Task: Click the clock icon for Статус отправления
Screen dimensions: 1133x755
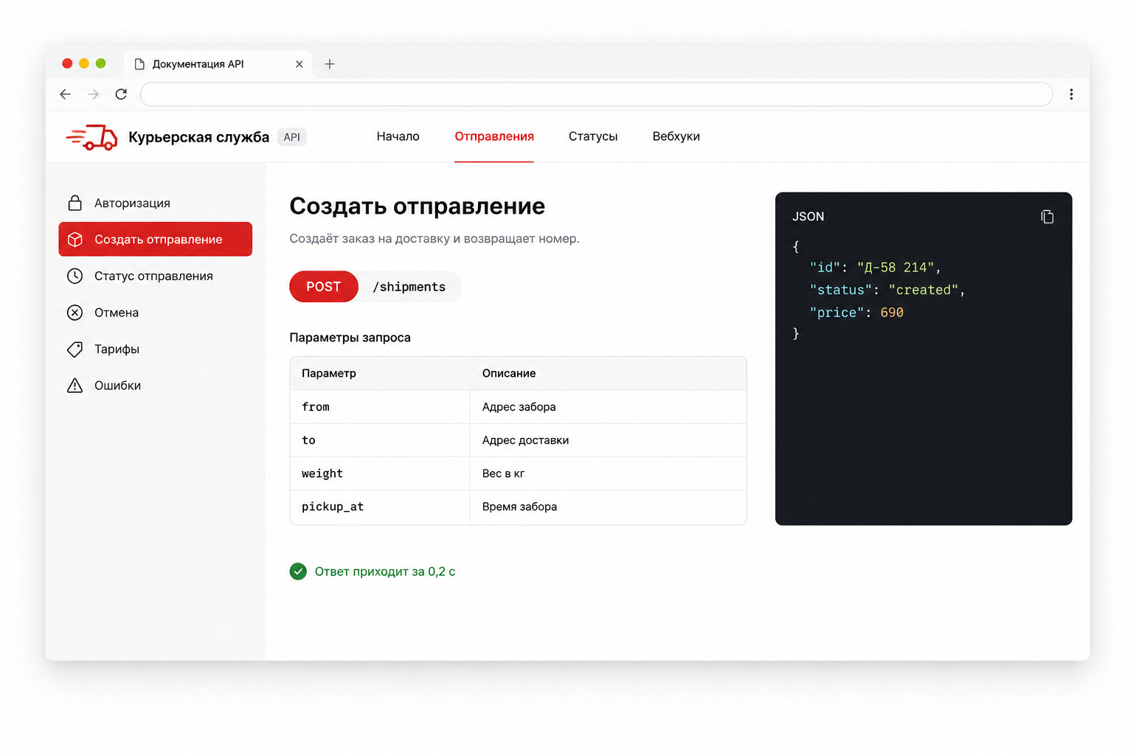Action: (75, 276)
